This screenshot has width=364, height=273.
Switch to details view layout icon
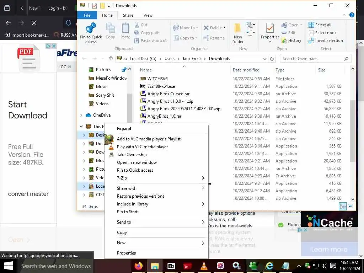point(343,206)
